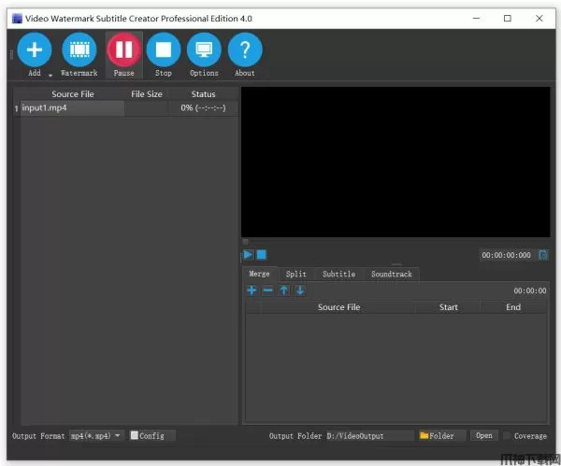Remove merge item with minus icon
This screenshot has width=561, height=466.
267,290
